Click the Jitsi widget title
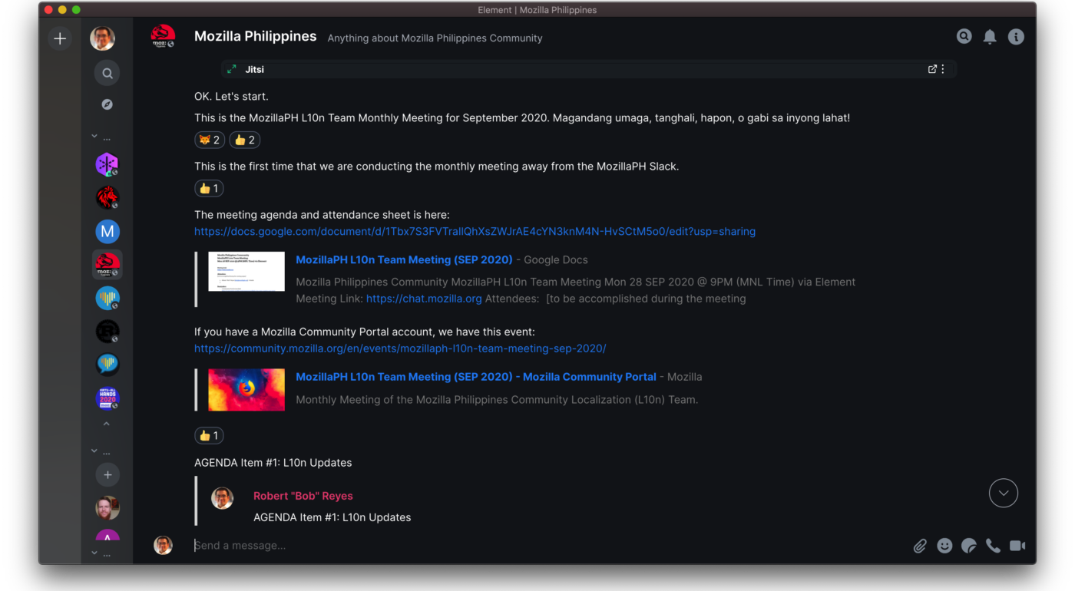1075x591 pixels. coord(255,69)
